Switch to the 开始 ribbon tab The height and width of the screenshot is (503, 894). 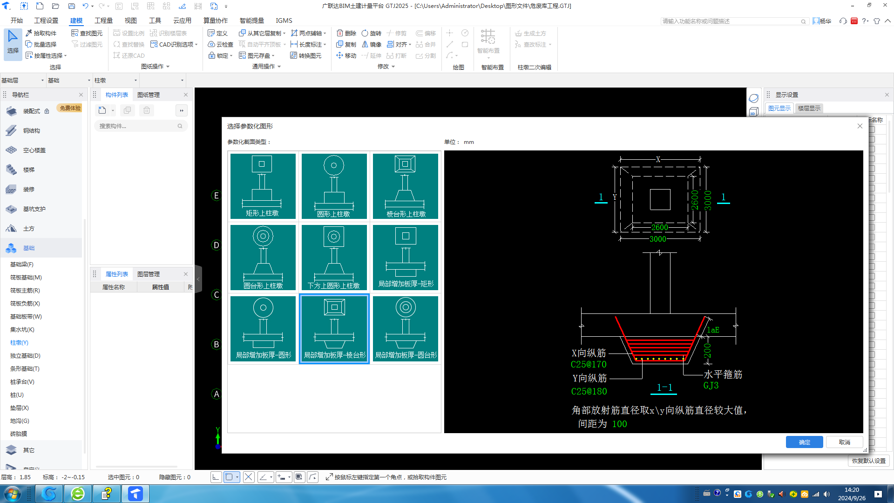point(17,20)
